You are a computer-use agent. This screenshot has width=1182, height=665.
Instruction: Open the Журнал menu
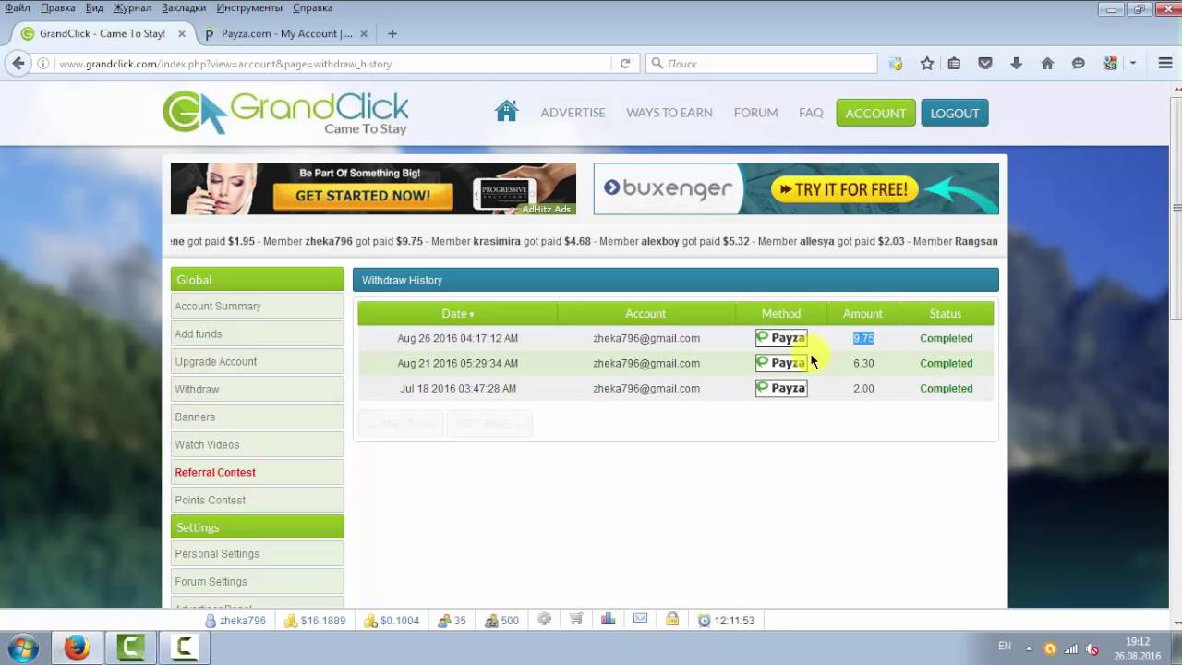(132, 7)
